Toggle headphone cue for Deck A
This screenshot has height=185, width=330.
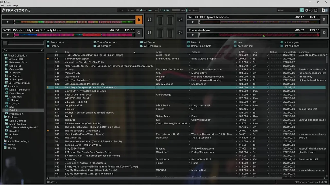(149, 20)
